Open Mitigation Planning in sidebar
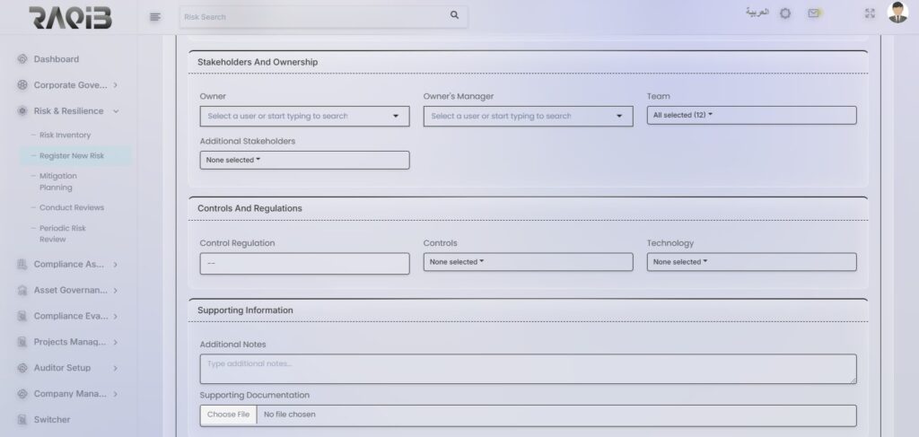The height and width of the screenshot is (437, 919). [58, 181]
